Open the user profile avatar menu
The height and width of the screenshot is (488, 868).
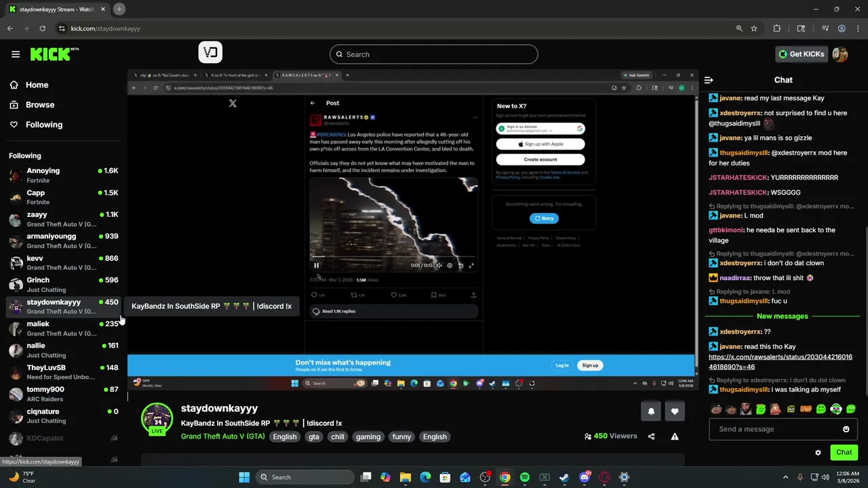tap(840, 54)
